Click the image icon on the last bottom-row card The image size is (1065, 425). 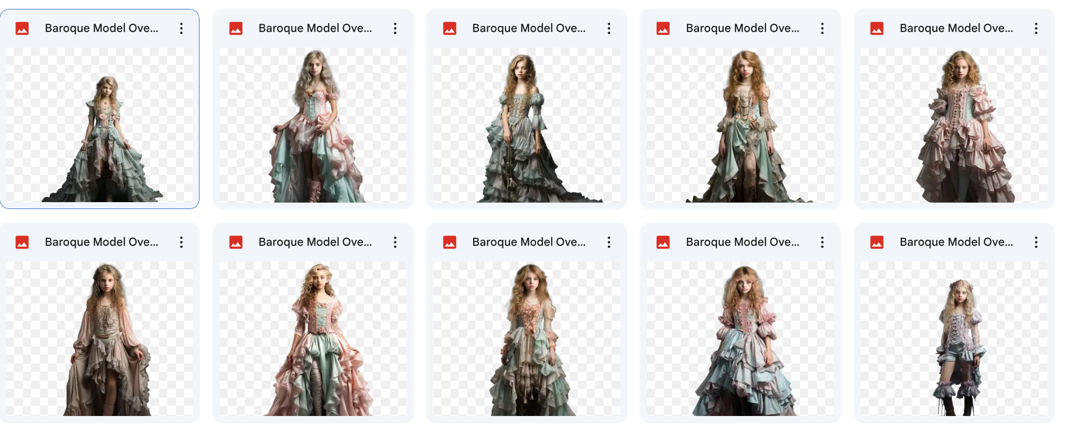[x=877, y=242]
